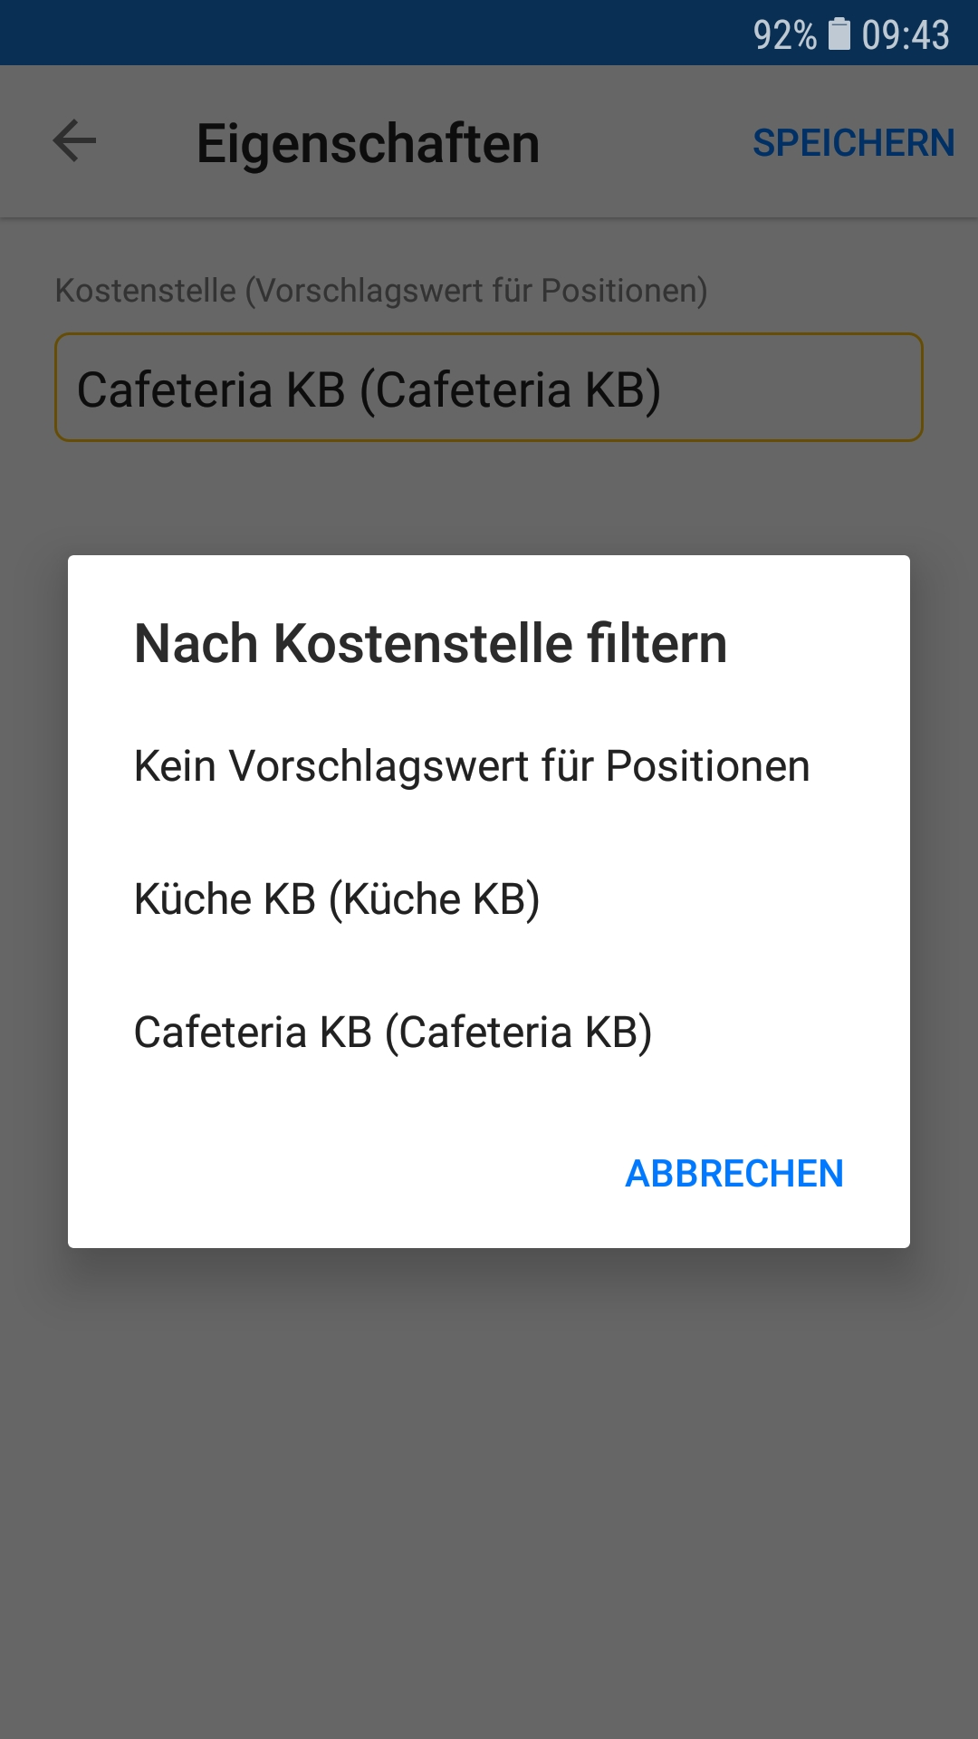Tap the 'Nach Kostenstelle filtern' dialog heading
978x1739 pixels.
[430, 644]
